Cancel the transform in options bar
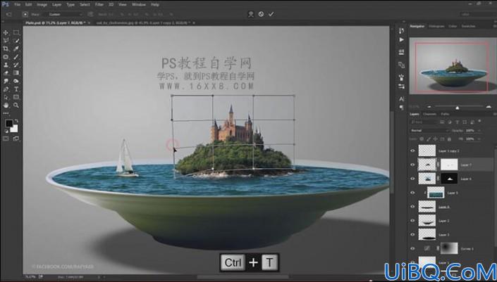Viewport: 497px width, 282px height. point(261,14)
